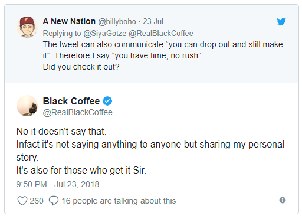Screen dimensions: 302x219
Task: Click the tweet text 'No it doesn't say that.'
Action: (61, 132)
